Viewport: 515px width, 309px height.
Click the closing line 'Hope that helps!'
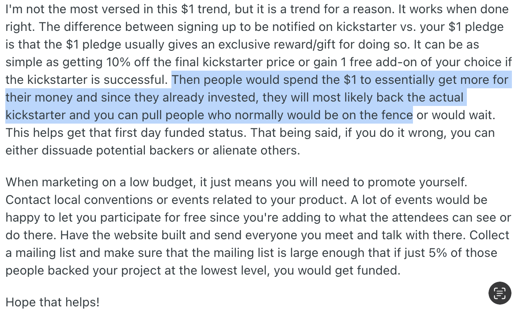(53, 302)
